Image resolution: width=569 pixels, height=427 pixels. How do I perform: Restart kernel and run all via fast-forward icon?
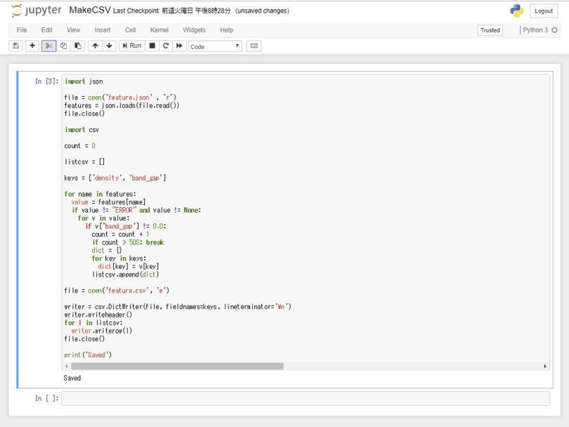coord(179,46)
